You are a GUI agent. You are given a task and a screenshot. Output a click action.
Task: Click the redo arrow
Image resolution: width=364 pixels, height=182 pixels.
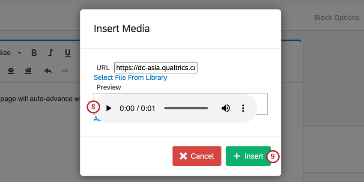pos(65,71)
